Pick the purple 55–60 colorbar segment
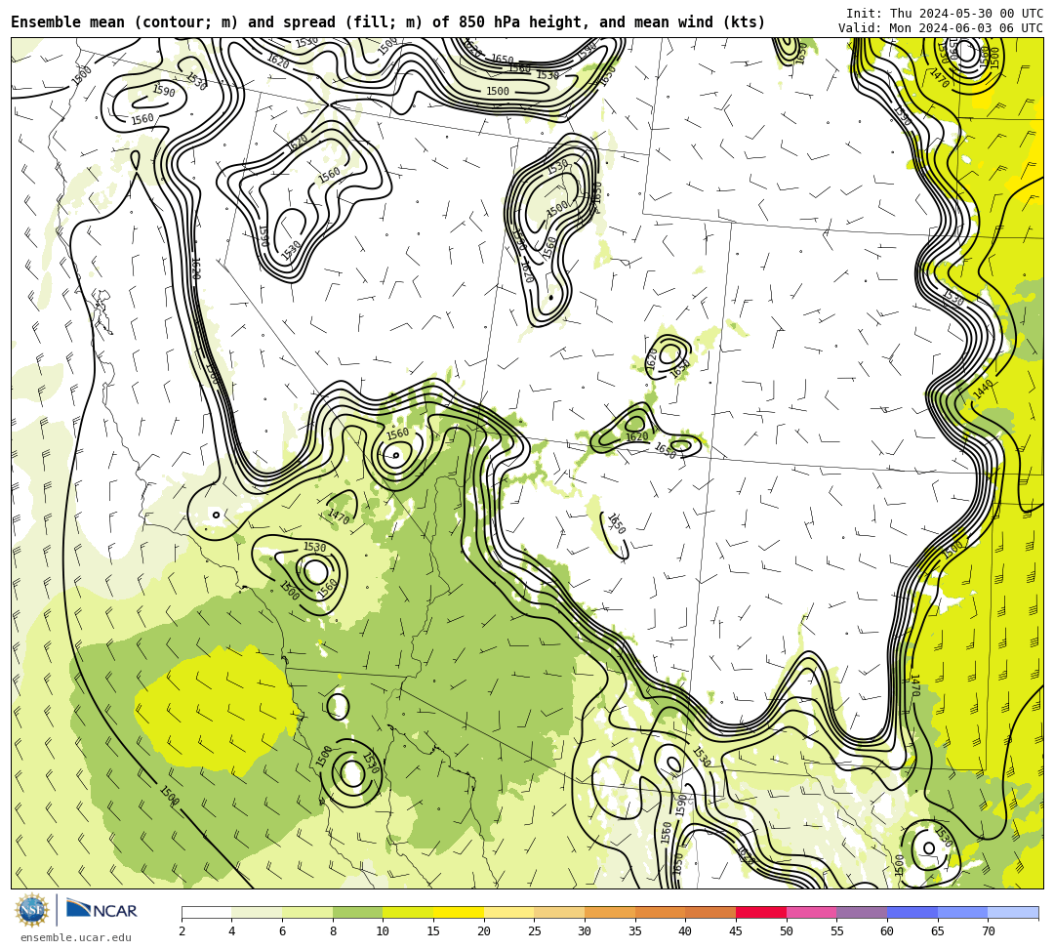The image size is (1054, 950). click(x=862, y=912)
